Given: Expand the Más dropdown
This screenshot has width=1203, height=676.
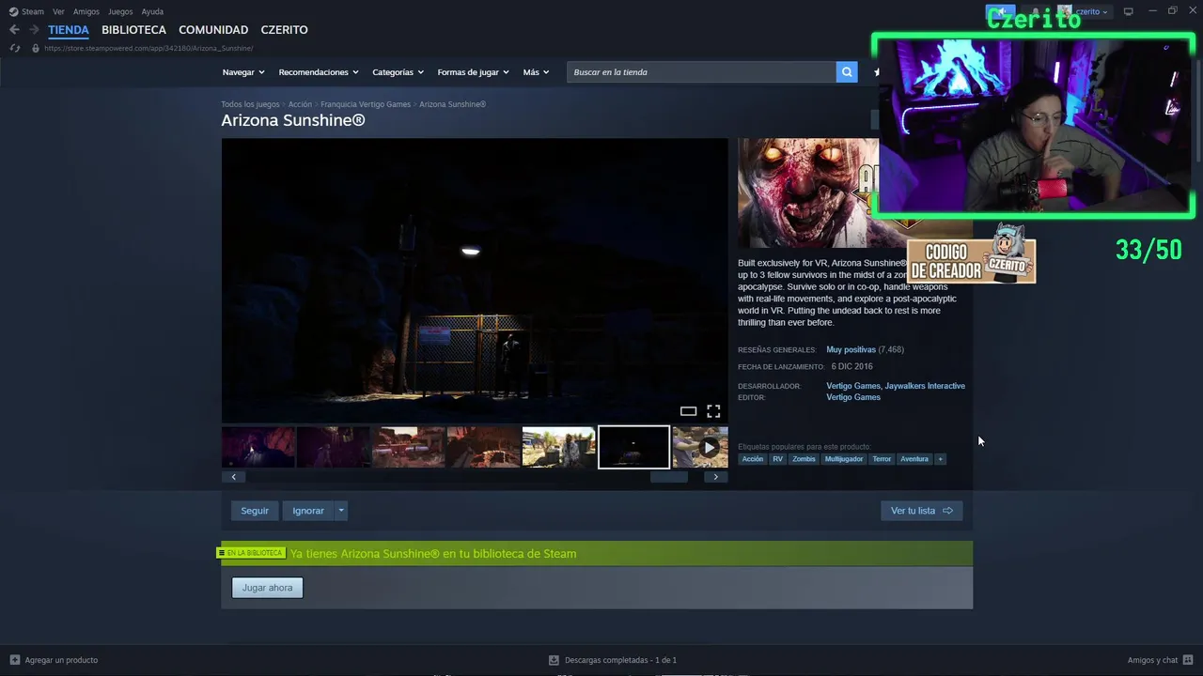Looking at the screenshot, I should tap(536, 72).
